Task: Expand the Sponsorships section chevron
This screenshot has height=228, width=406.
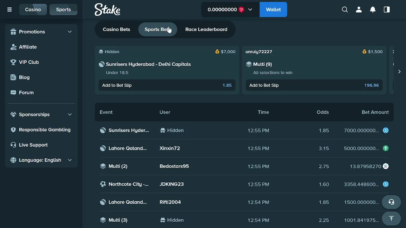Action: tap(70, 114)
